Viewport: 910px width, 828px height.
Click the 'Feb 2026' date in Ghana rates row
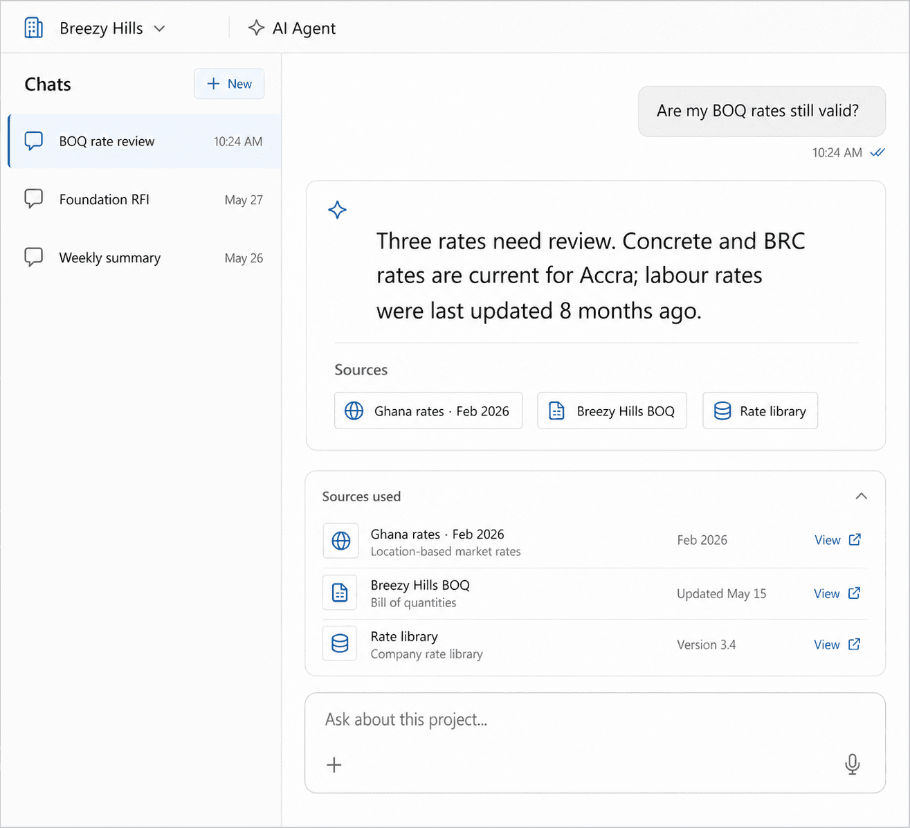click(x=702, y=540)
